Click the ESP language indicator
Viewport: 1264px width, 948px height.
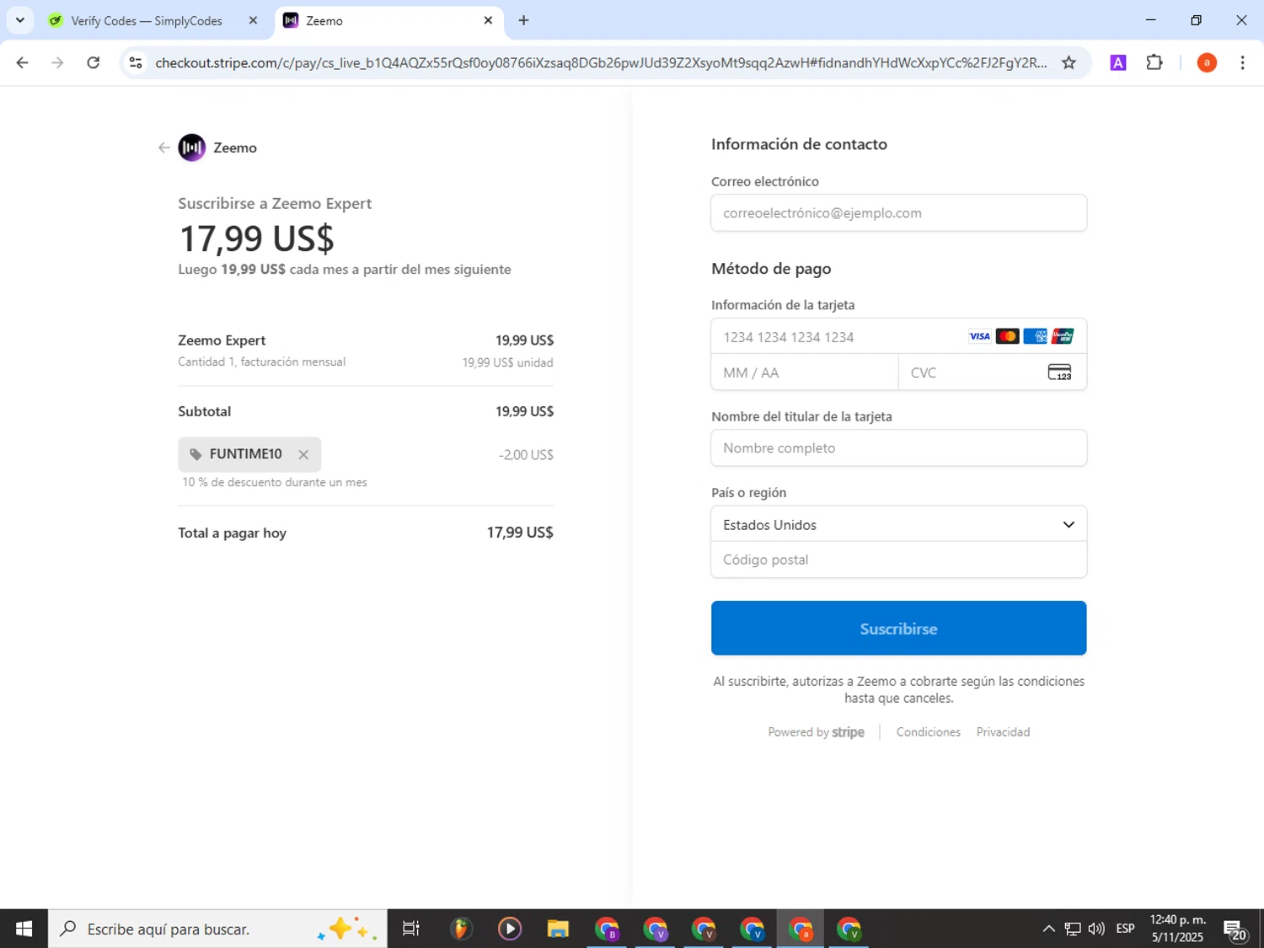click(x=1125, y=929)
